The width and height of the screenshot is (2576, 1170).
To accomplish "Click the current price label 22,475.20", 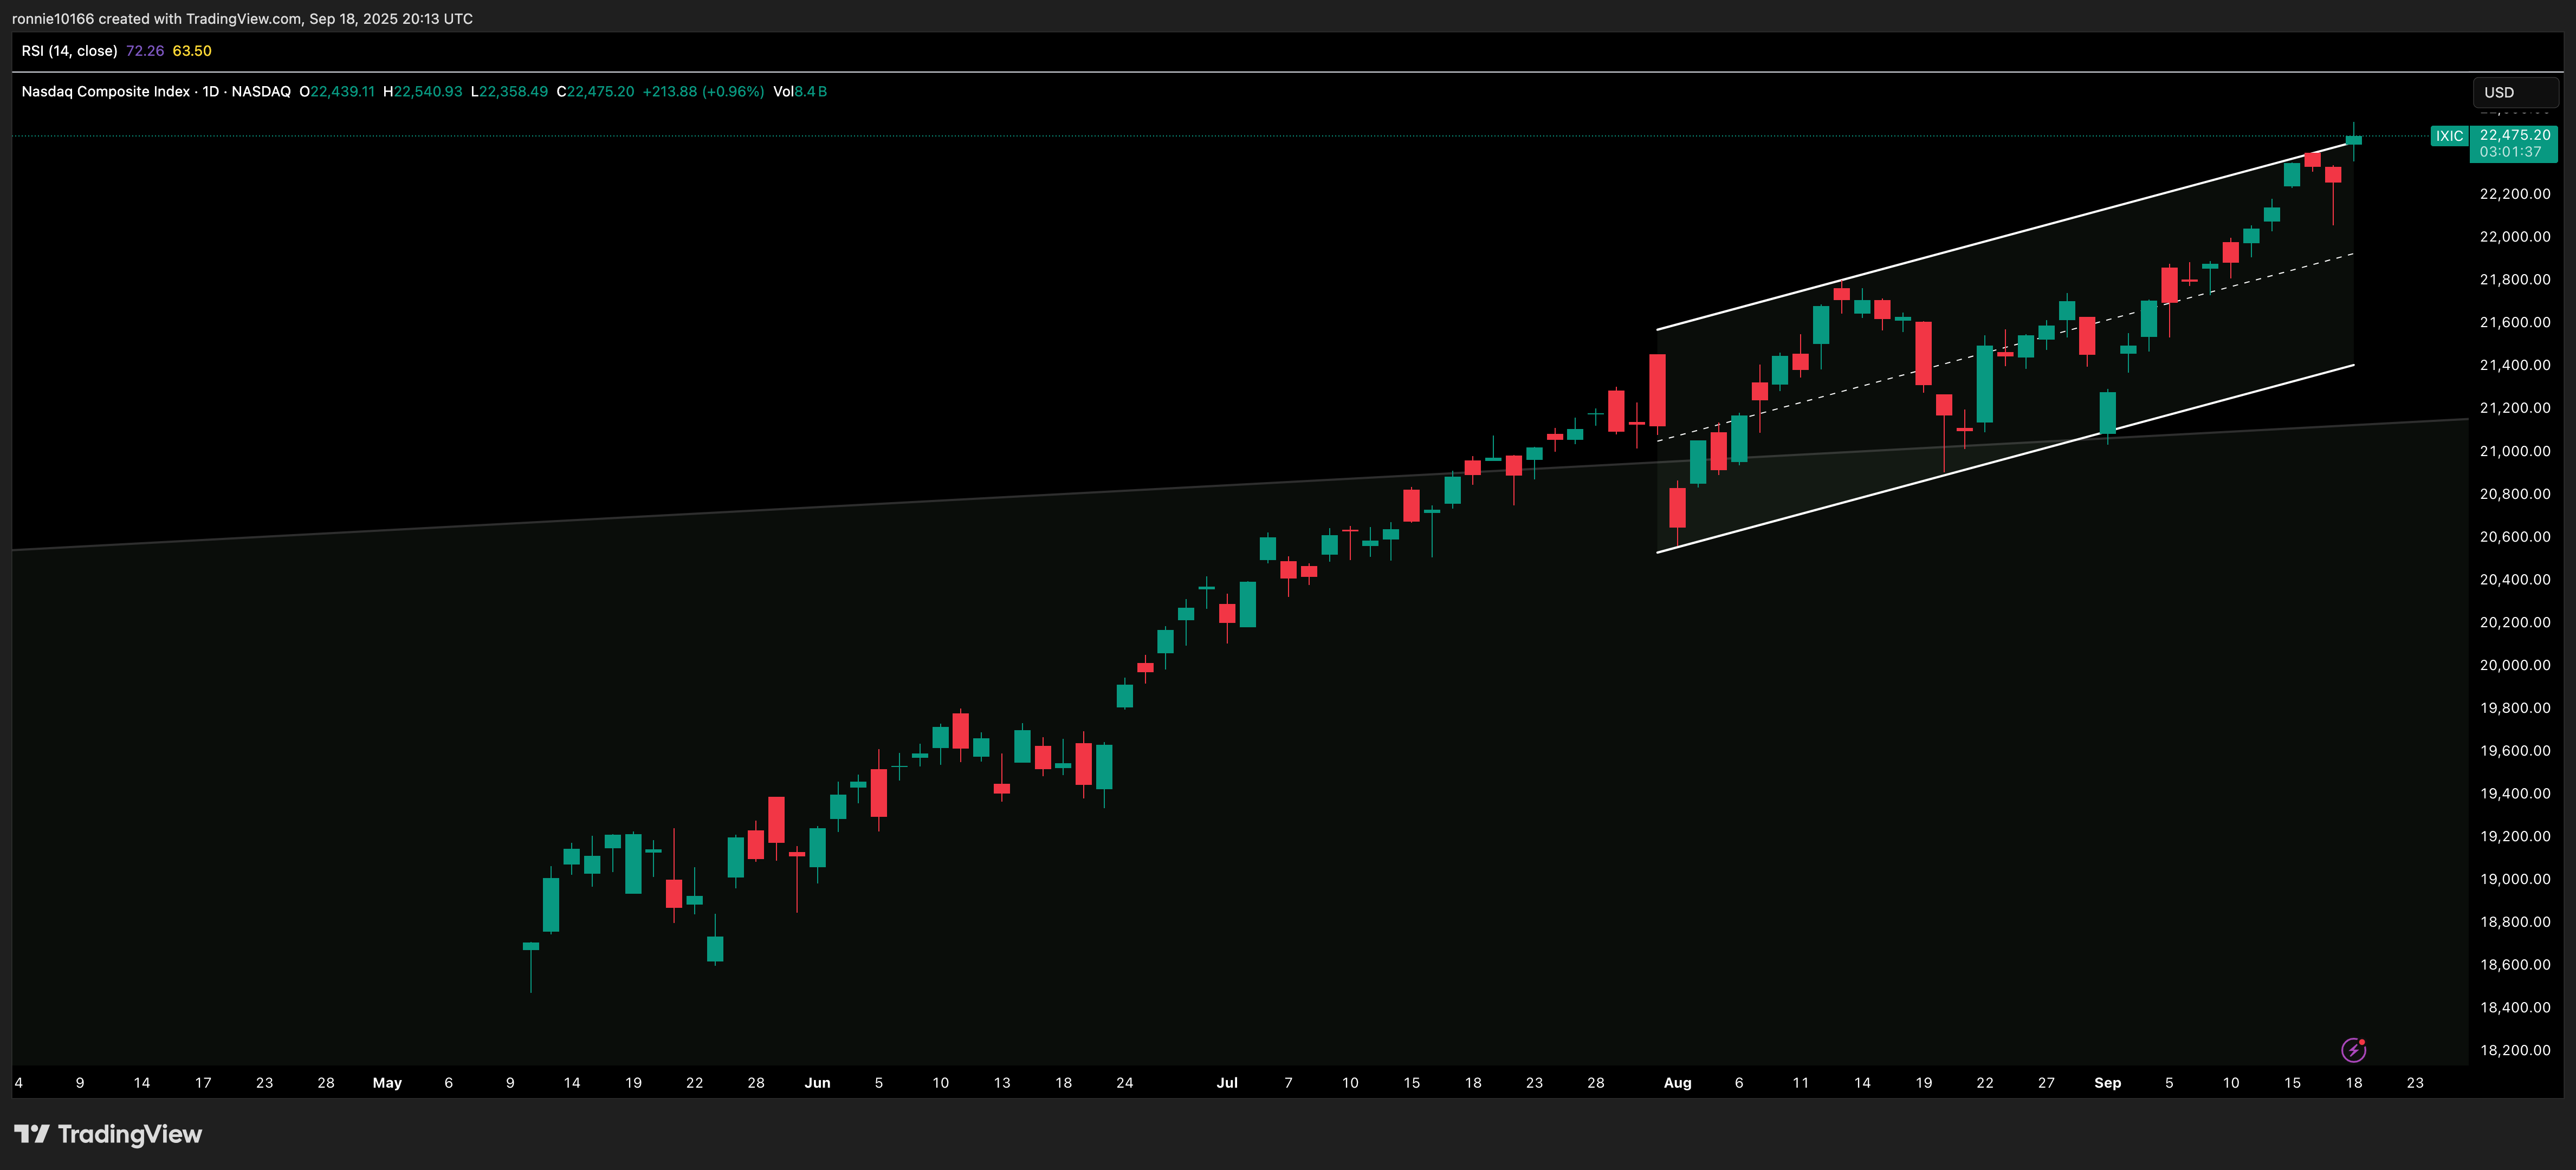I will click(2514, 135).
